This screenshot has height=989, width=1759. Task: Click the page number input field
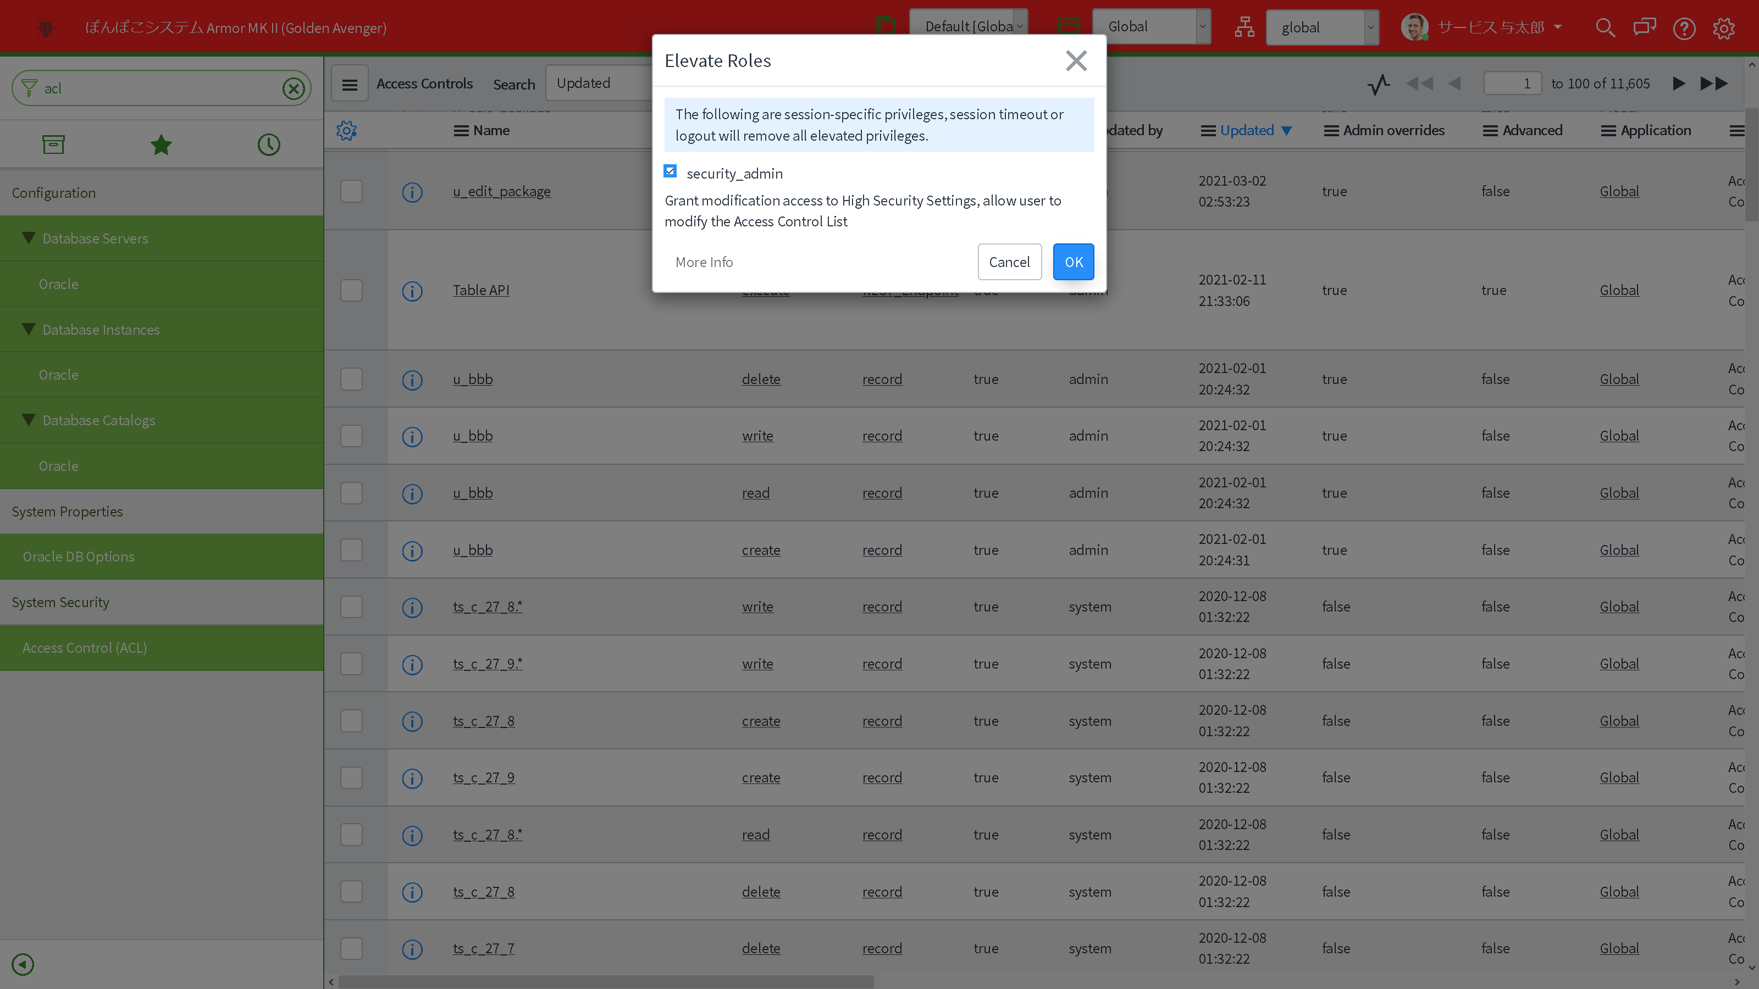point(1513,84)
